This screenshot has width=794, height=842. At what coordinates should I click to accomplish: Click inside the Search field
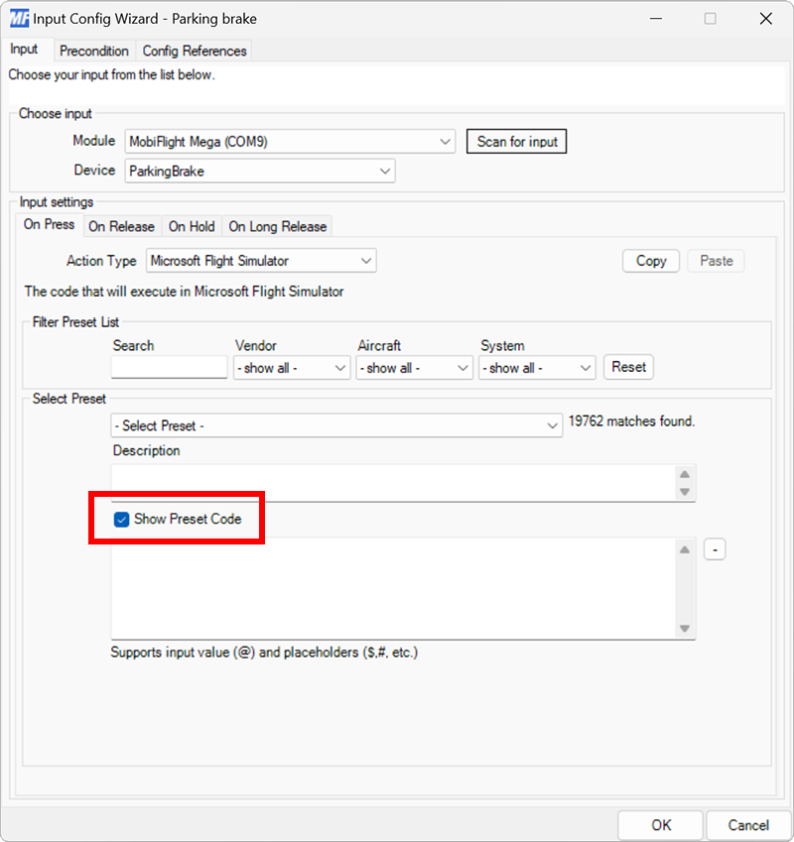(169, 367)
